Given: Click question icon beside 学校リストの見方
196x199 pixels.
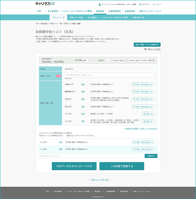Looking at the screenshot, I should [145, 49].
